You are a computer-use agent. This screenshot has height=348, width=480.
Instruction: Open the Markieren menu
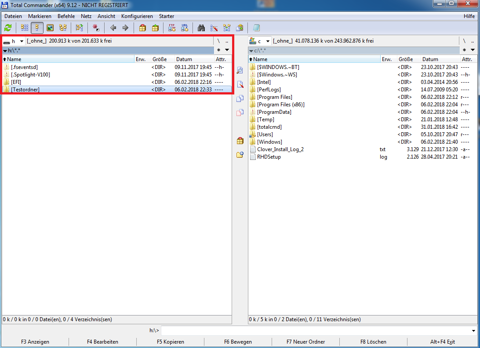[x=40, y=16]
